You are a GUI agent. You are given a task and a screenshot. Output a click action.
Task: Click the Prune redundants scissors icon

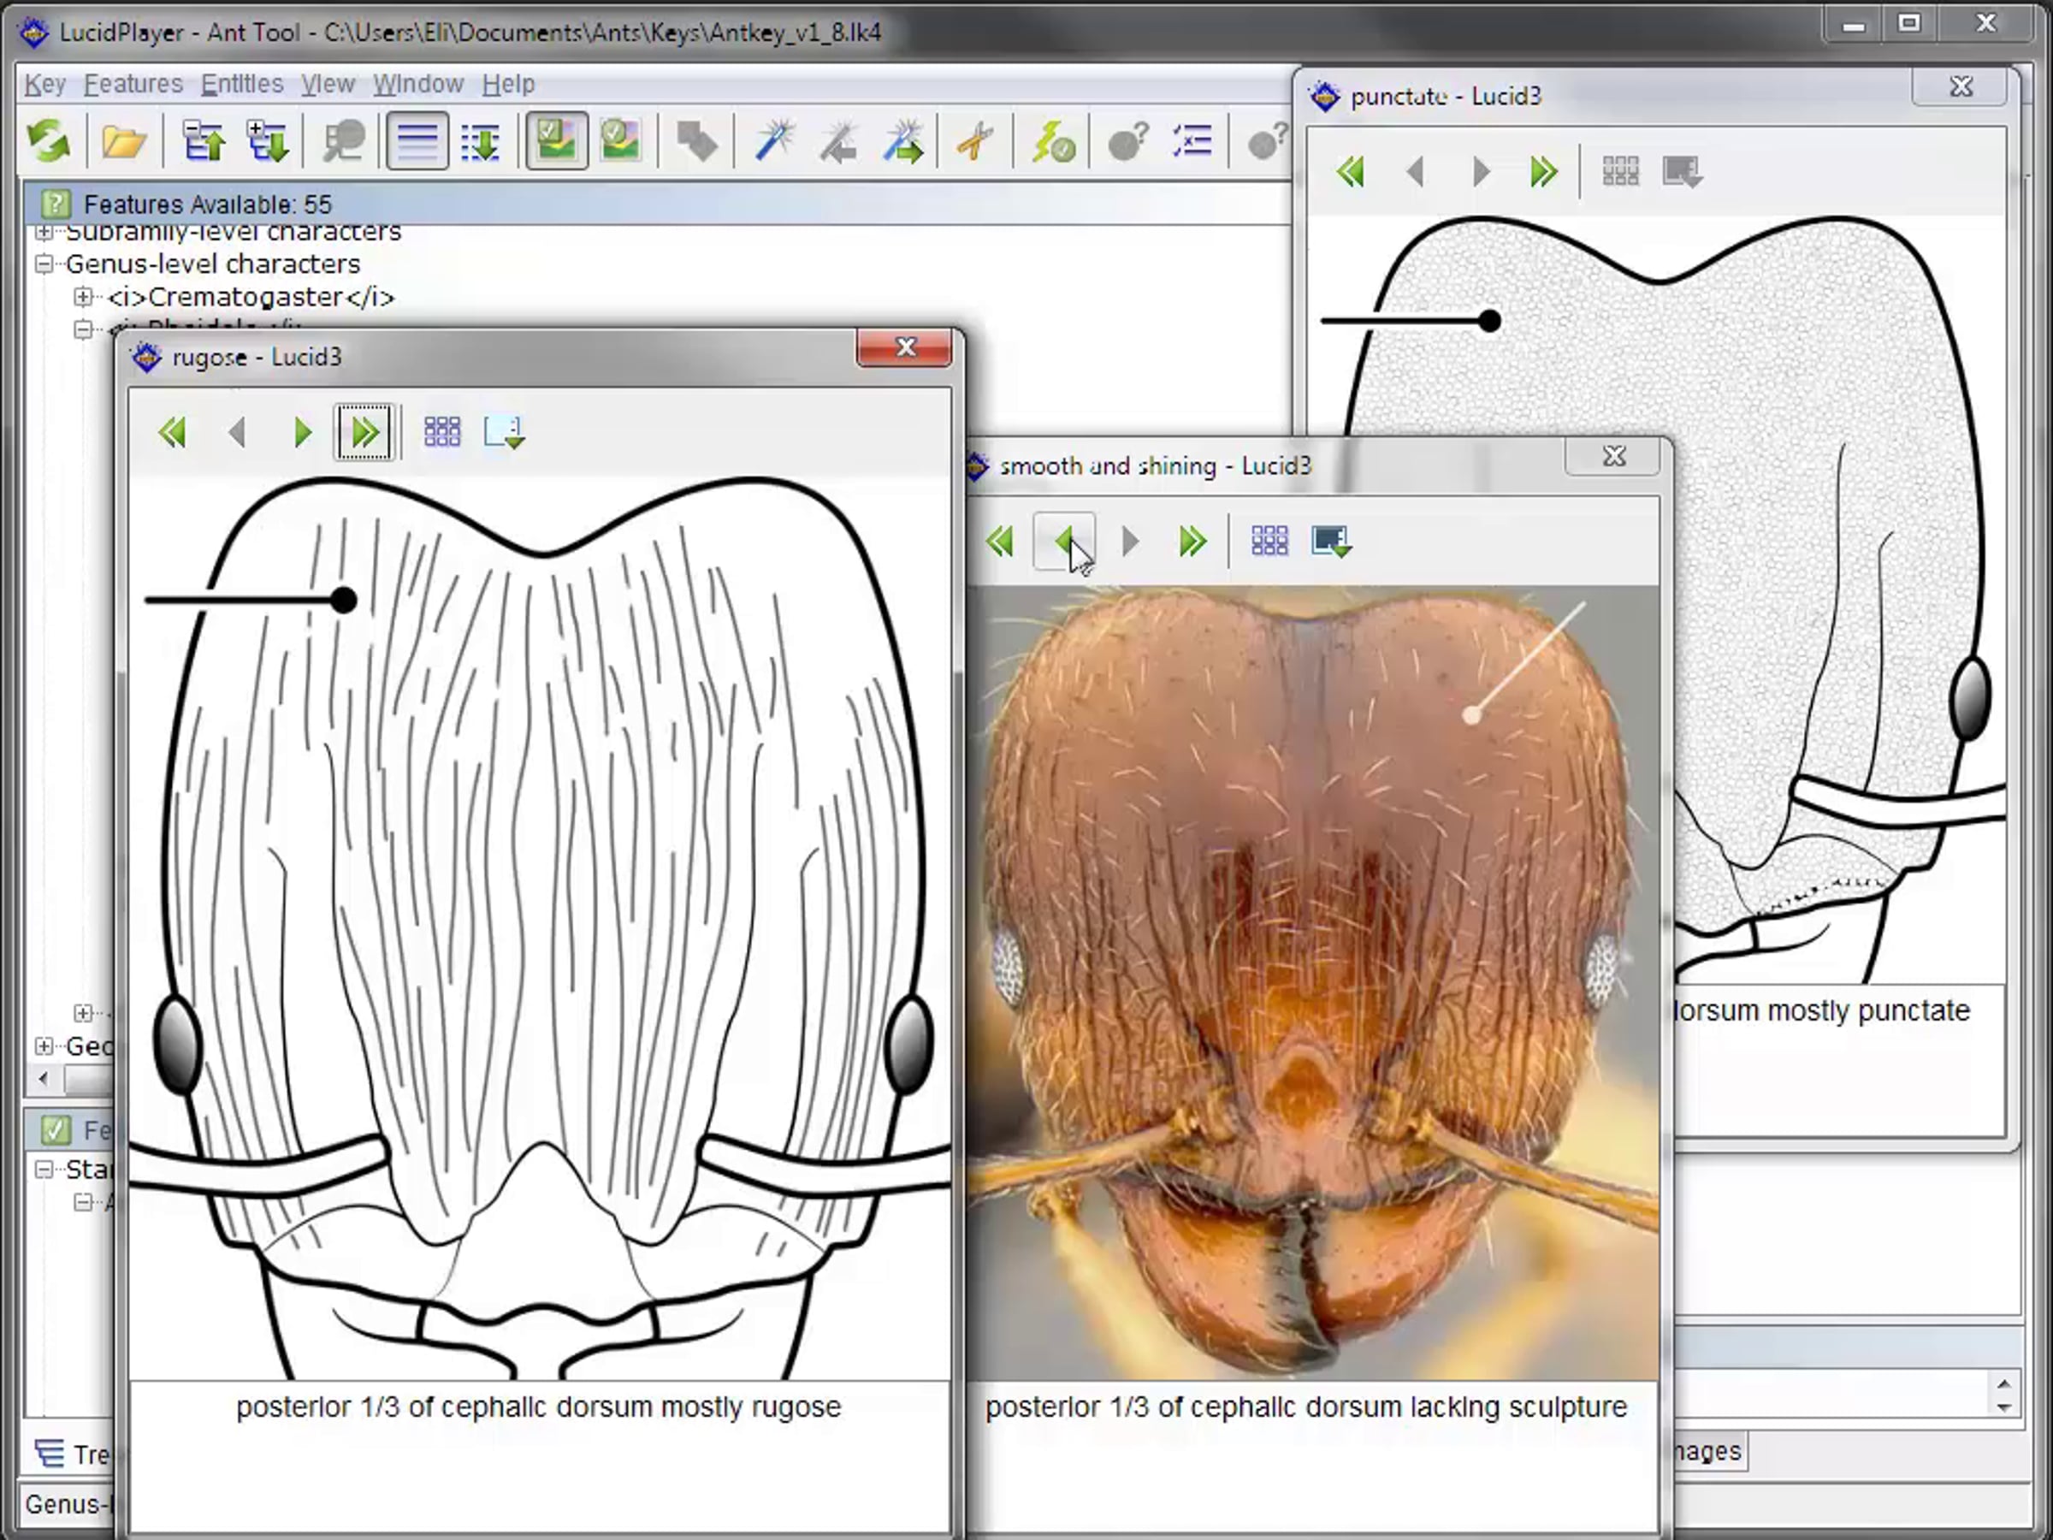975,142
